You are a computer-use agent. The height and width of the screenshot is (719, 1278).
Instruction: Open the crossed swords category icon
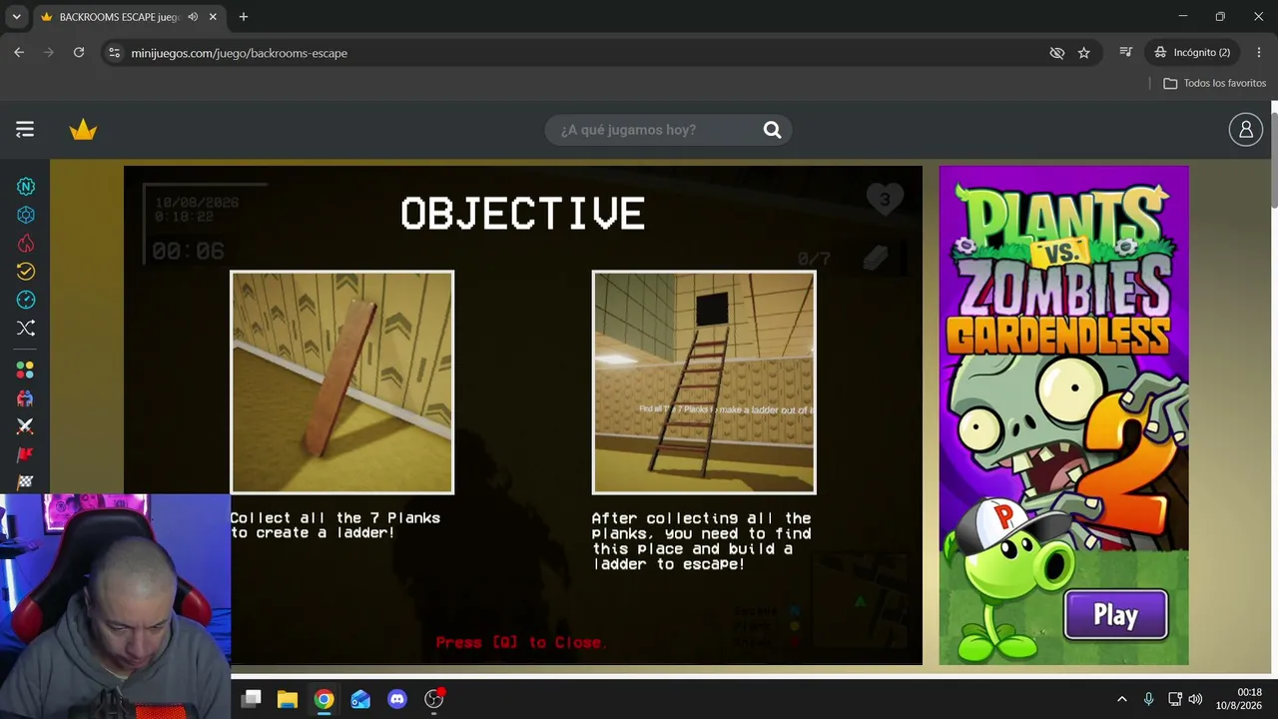25,426
